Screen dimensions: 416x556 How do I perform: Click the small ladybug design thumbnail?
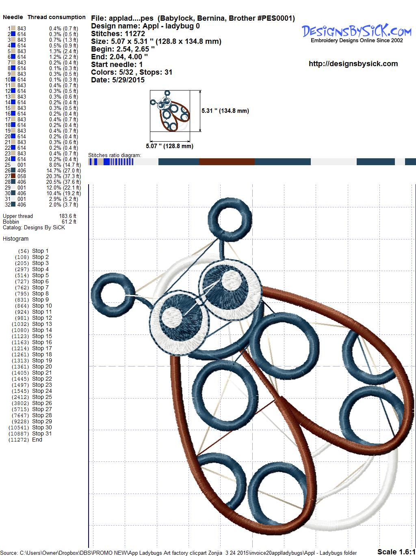(170, 111)
